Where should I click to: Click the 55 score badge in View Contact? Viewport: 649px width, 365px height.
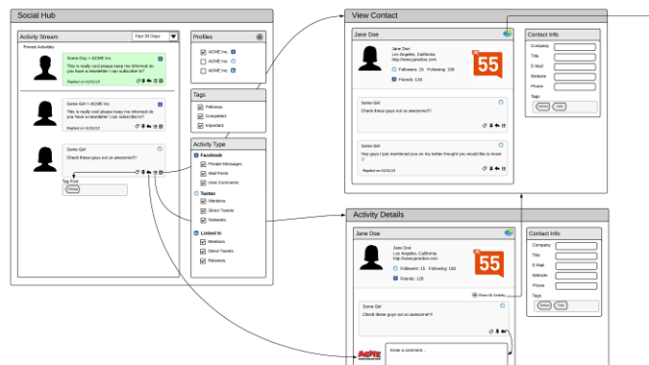point(487,64)
